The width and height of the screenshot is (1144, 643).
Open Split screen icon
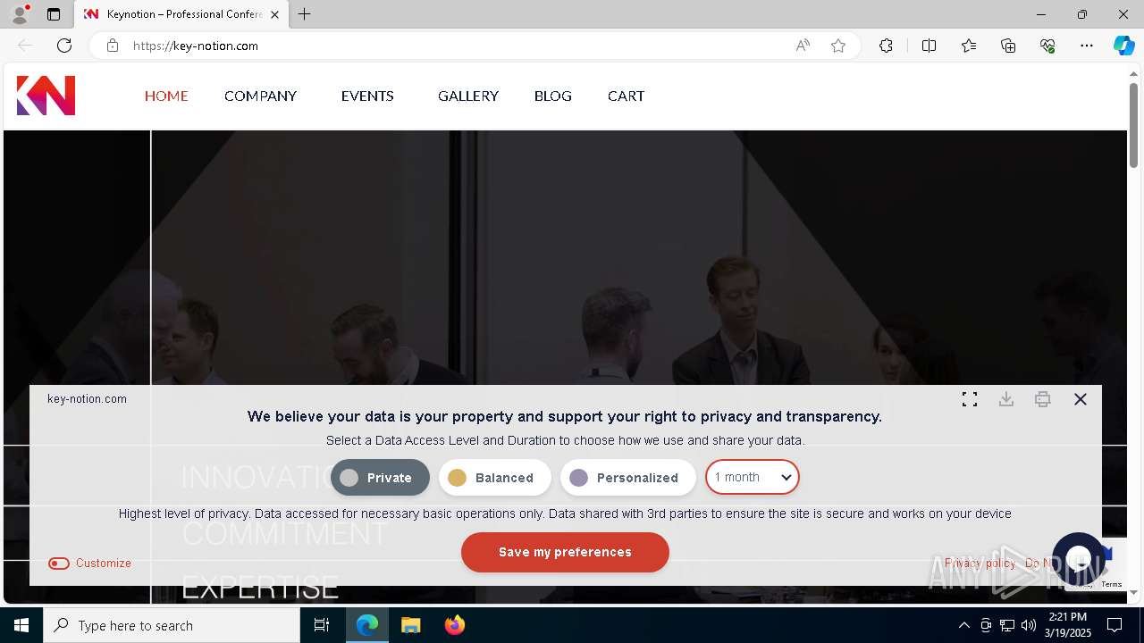[929, 46]
